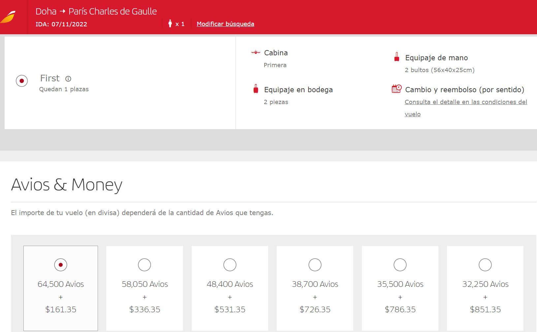This screenshot has width=537, height=332.
Task: Open the flight conditions details link
Action: pyautogui.click(x=466, y=108)
